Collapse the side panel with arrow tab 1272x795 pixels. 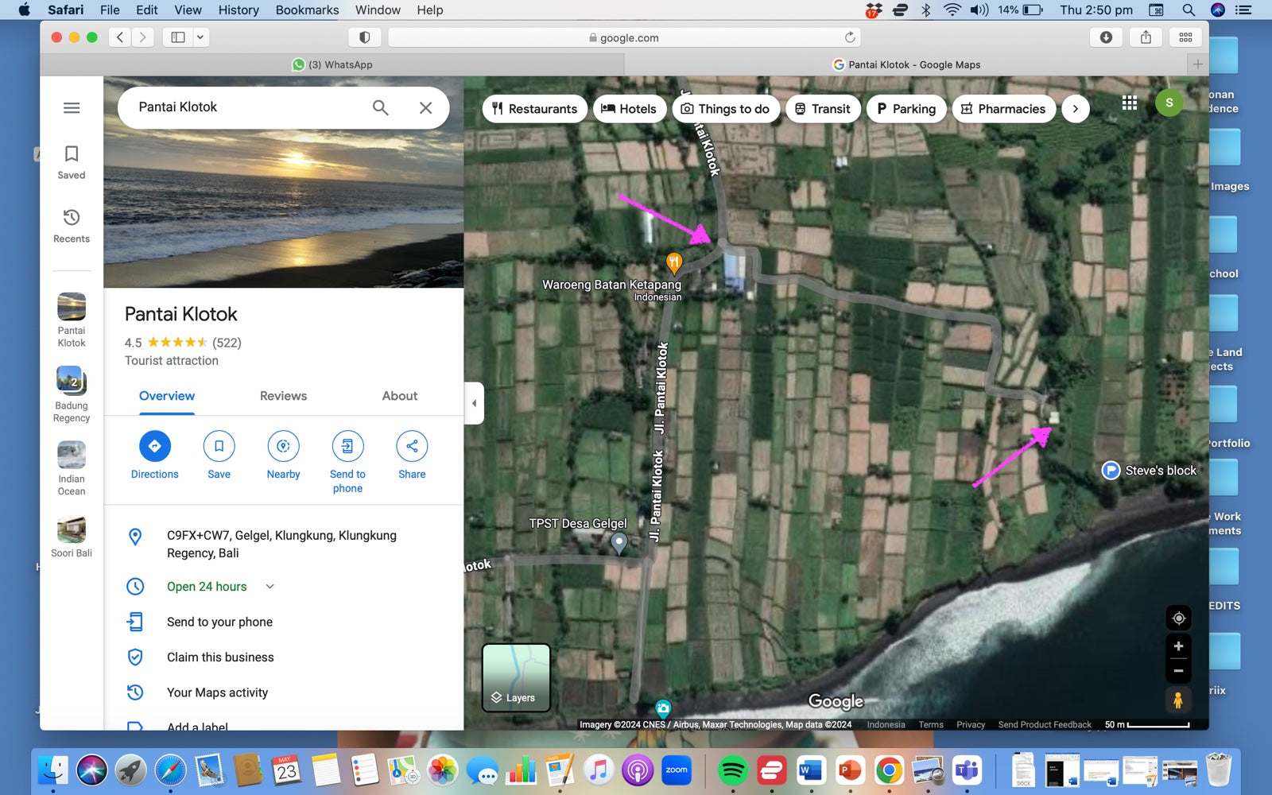coord(474,403)
